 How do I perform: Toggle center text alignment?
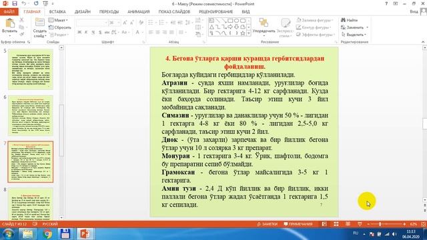[x=157, y=32]
